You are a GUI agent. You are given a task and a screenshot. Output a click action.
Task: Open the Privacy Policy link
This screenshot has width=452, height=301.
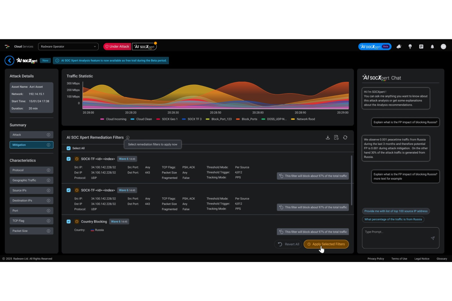pos(376,259)
